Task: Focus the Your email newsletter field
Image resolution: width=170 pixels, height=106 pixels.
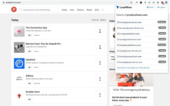Action: tap(131, 105)
